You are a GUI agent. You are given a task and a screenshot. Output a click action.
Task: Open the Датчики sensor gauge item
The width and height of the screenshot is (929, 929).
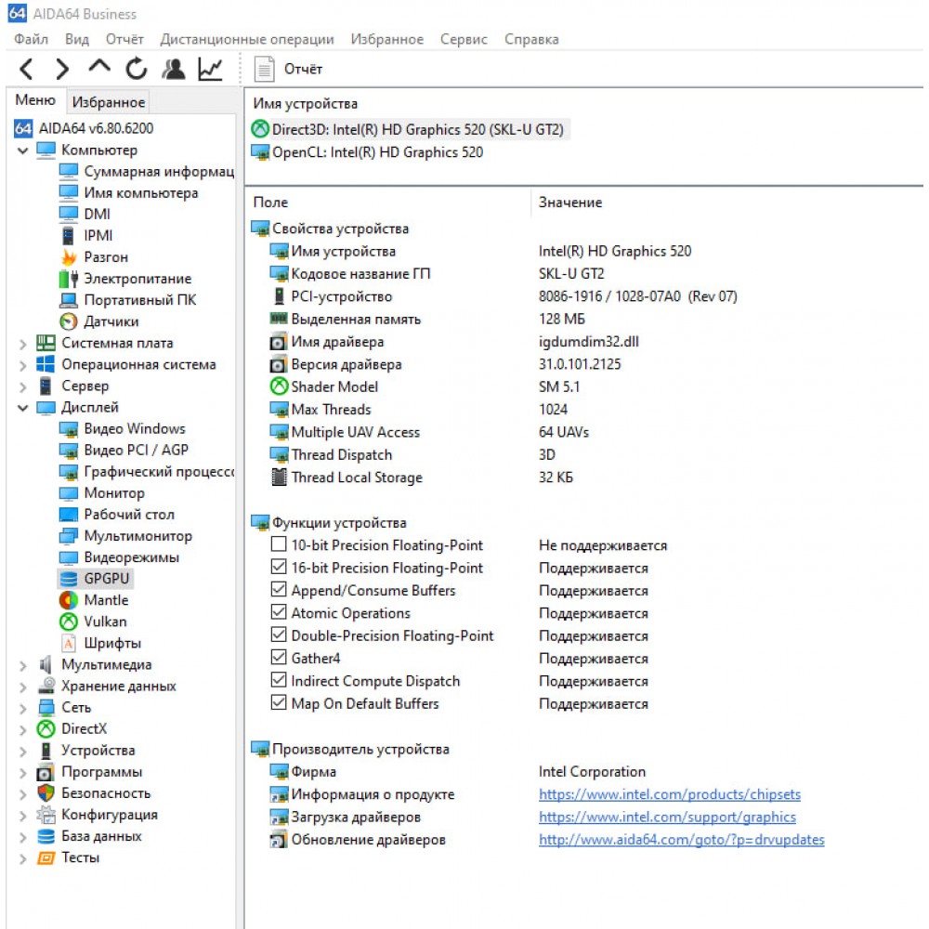pyautogui.click(x=99, y=321)
